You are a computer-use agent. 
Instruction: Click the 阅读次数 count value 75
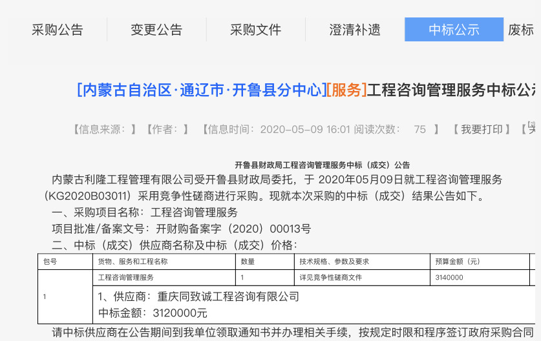pyautogui.click(x=419, y=129)
